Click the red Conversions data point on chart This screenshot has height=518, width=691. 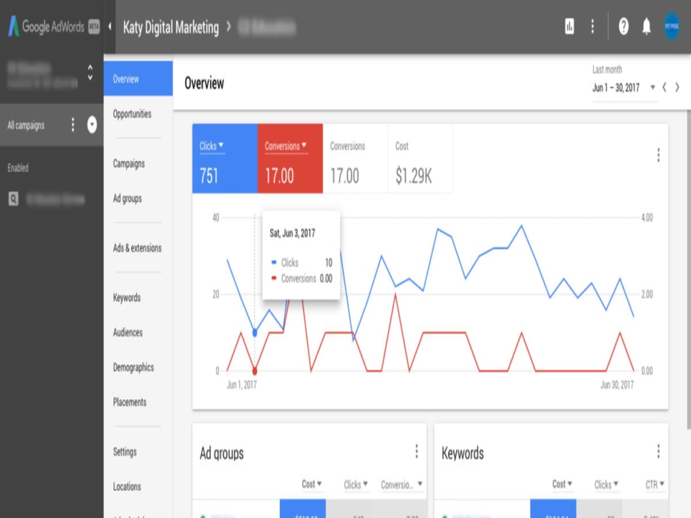coord(255,371)
